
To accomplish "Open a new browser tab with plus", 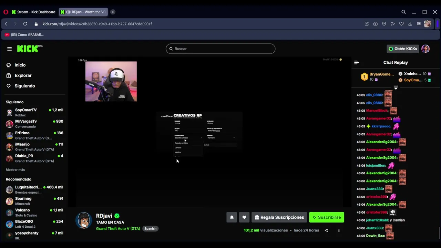I will click(113, 12).
